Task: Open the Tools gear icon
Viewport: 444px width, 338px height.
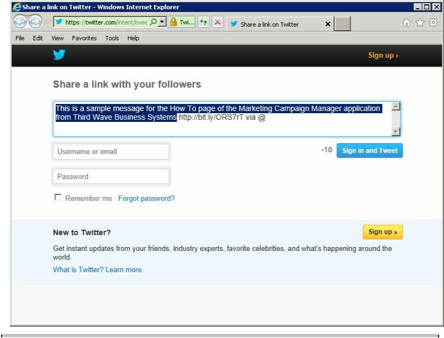Action: pos(433,22)
